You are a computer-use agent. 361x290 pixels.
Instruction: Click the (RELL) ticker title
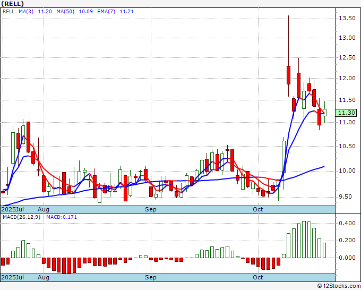click(12, 4)
